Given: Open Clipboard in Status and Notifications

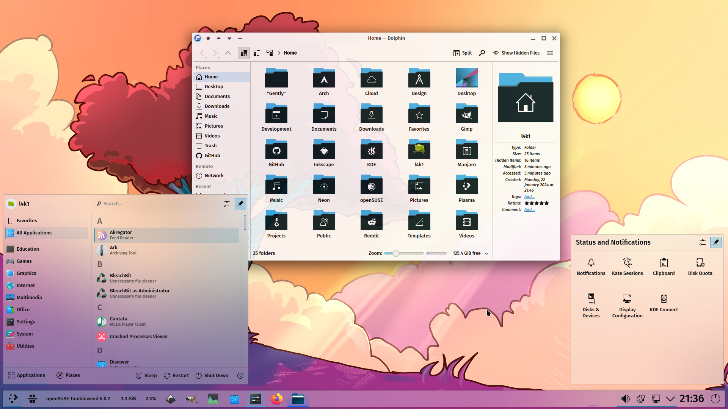Looking at the screenshot, I should 664,267.
